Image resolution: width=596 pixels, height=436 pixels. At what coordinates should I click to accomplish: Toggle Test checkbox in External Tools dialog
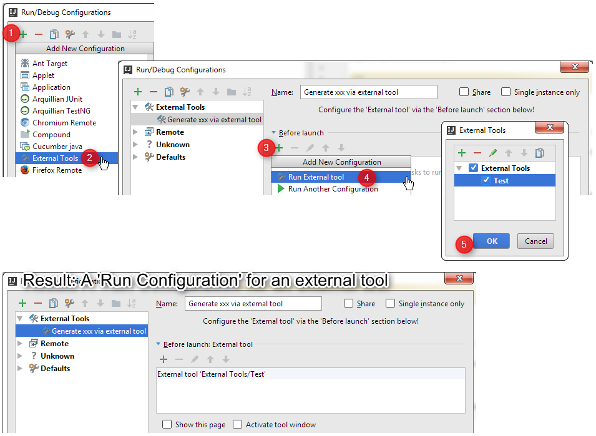tap(486, 180)
